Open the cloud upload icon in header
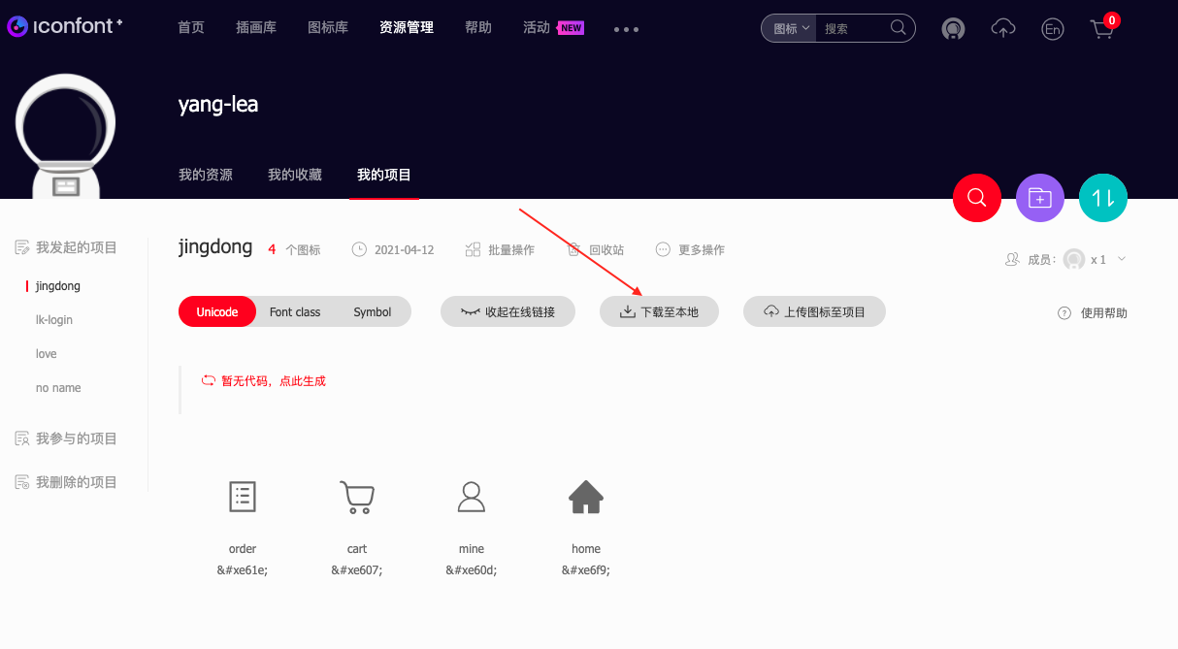This screenshot has width=1178, height=649. (1003, 29)
